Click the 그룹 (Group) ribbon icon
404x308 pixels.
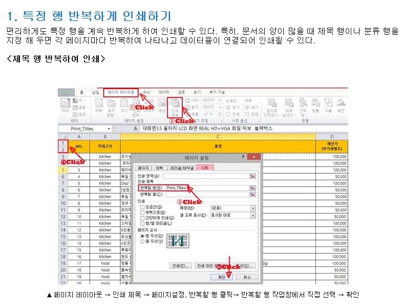(x=328, y=106)
